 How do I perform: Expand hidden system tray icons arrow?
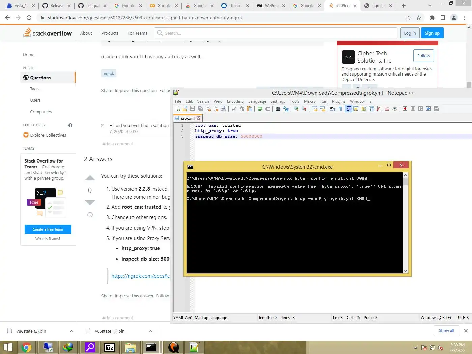pos(416,348)
